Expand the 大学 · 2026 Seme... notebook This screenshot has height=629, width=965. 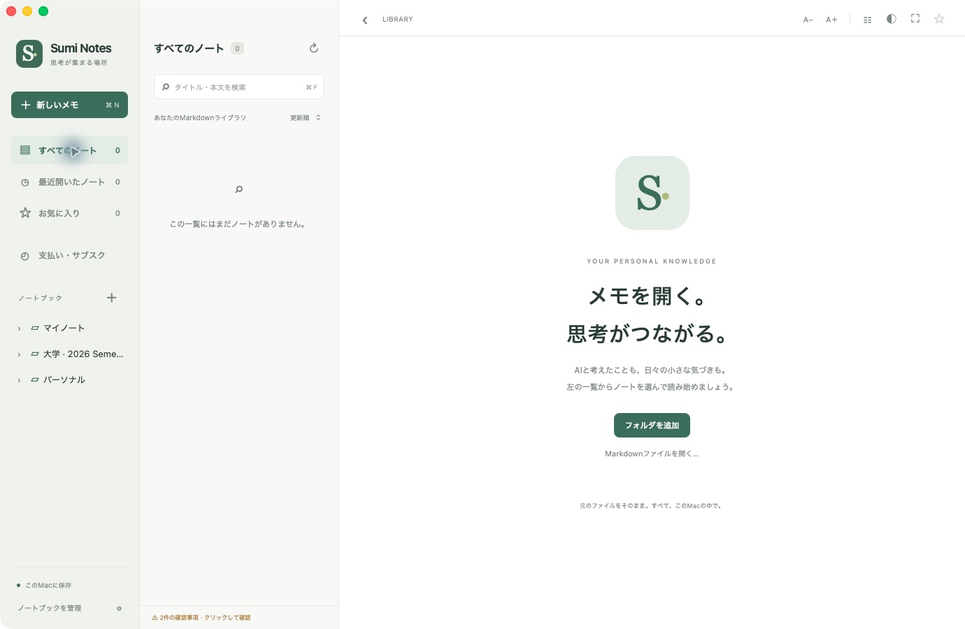coord(19,354)
